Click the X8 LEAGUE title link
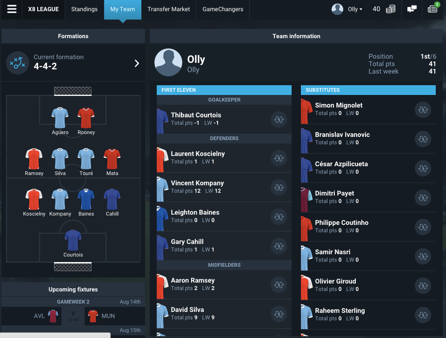446x338 pixels. point(43,9)
